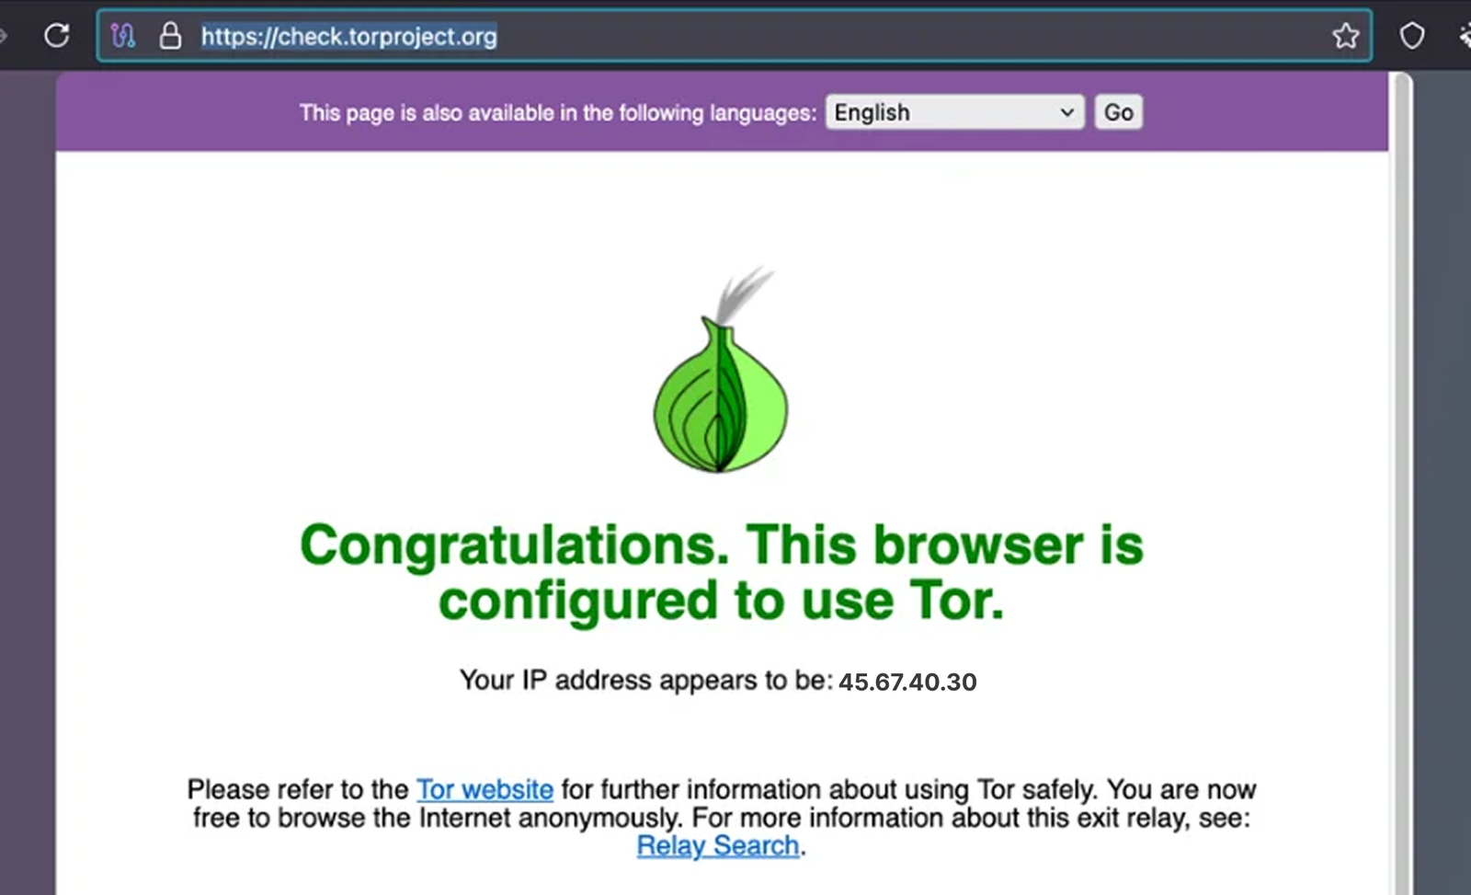This screenshot has width=1471, height=895.
Task: Click the forward navigation arrow
Action: [x=3, y=36]
